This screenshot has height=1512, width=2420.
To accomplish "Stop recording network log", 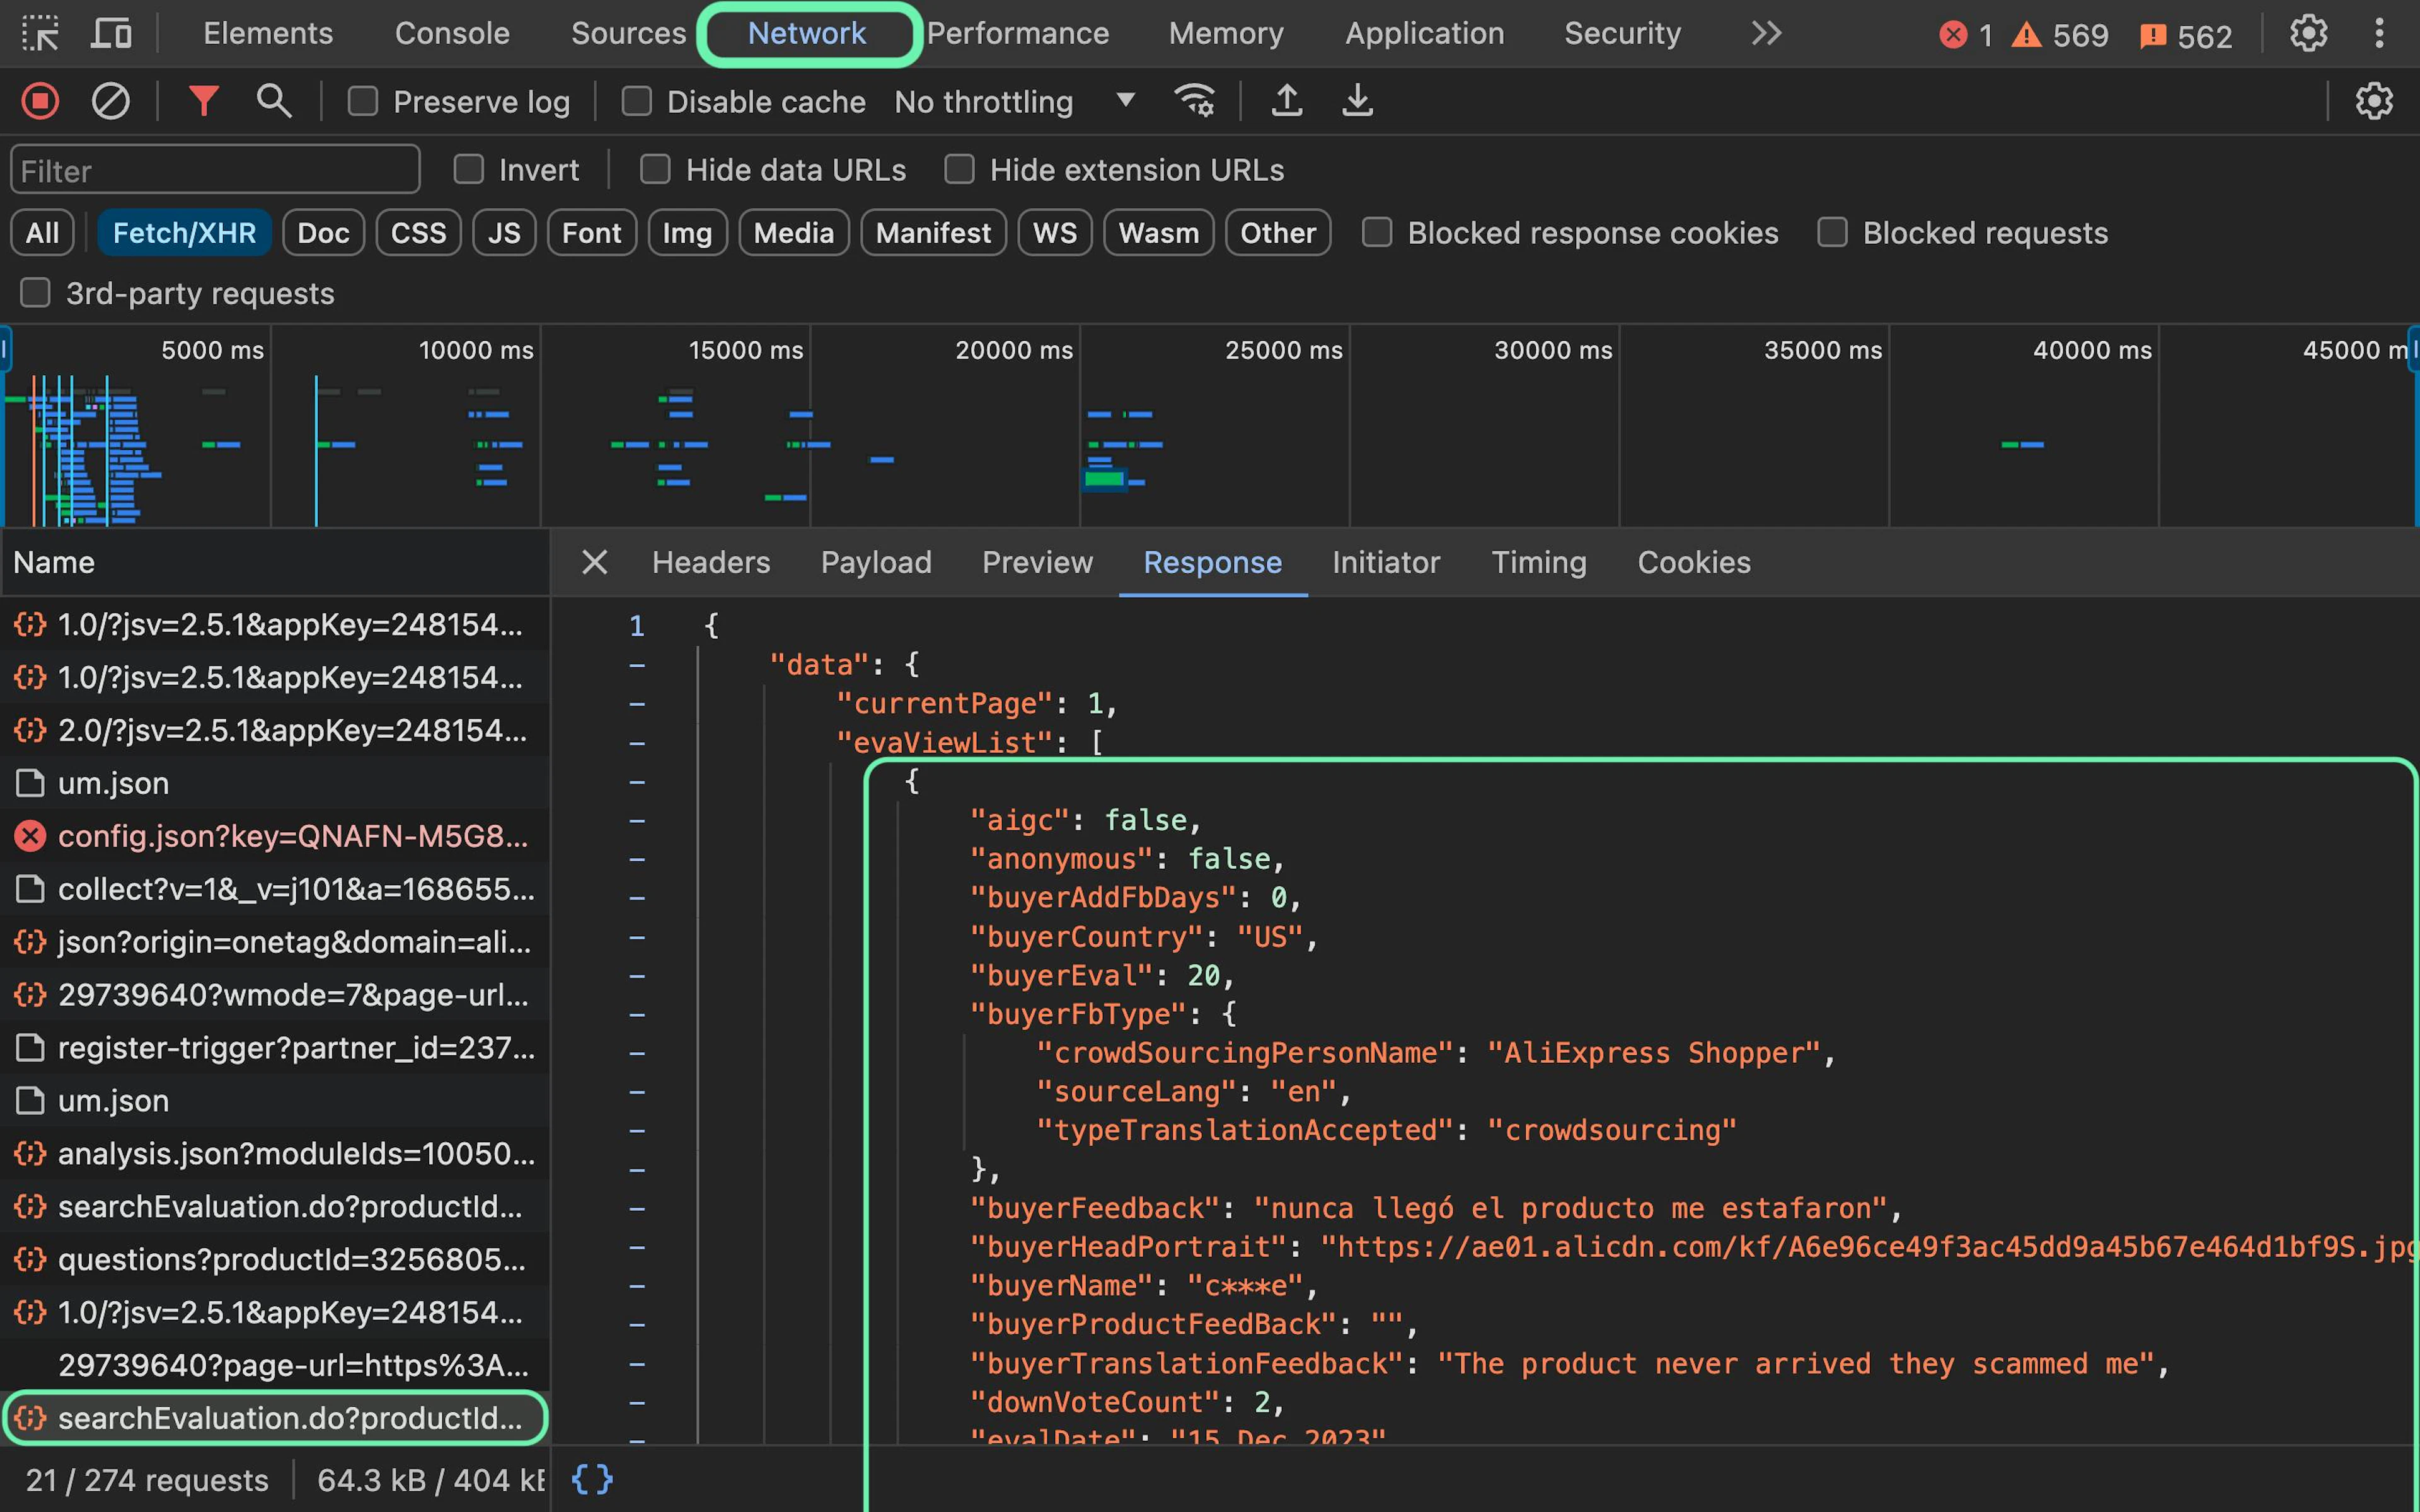I will [40, 101].
